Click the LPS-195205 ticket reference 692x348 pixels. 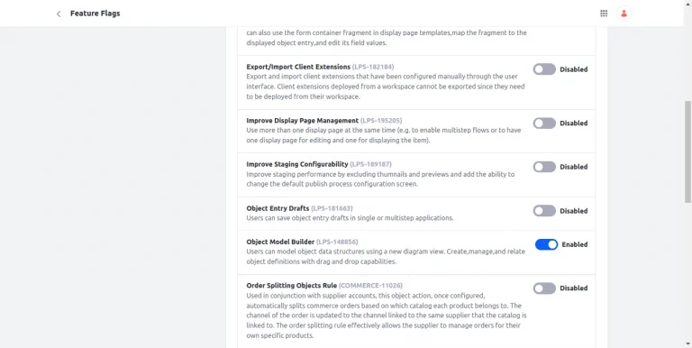[x=381, y=121]
